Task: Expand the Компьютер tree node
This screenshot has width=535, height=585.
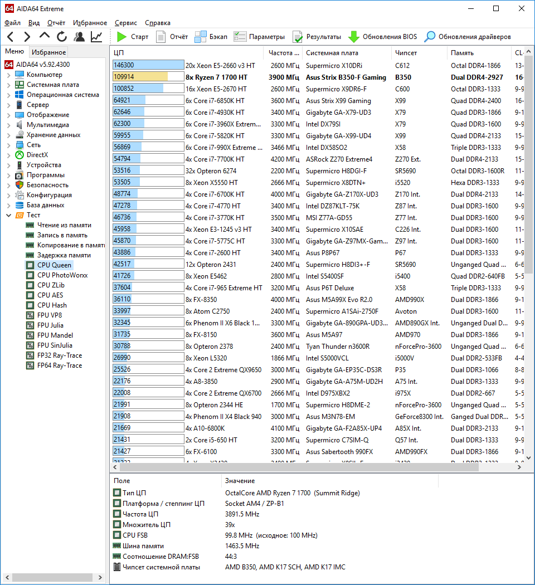Action: (8, 75)
